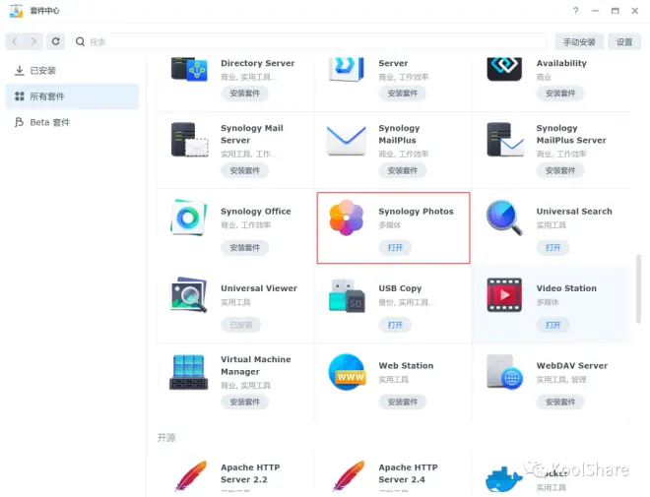Install Synology Office package
Viewport: 650px width, 497px height.
[244, 248]
